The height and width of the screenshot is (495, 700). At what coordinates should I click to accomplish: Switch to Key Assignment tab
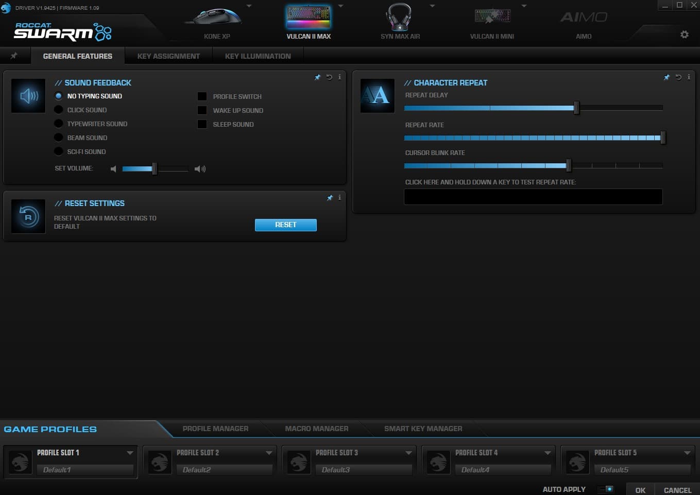point(168,56)
